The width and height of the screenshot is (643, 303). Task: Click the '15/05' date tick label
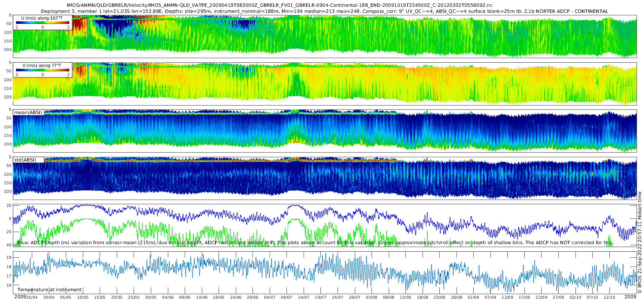click(100, 297)
